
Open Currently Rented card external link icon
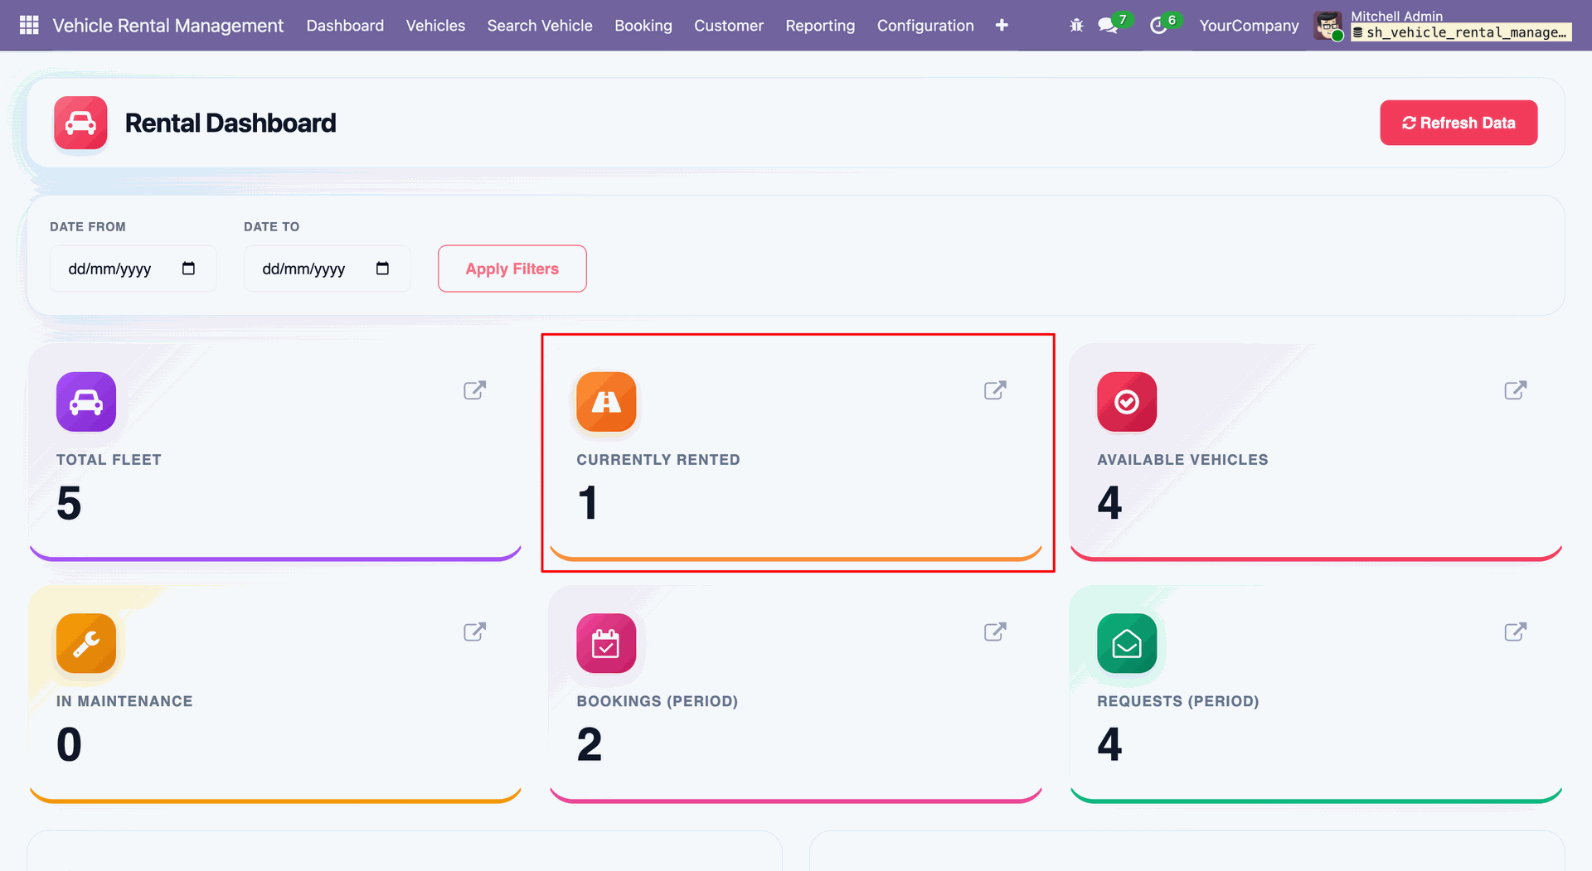click(x=995, y=390)
